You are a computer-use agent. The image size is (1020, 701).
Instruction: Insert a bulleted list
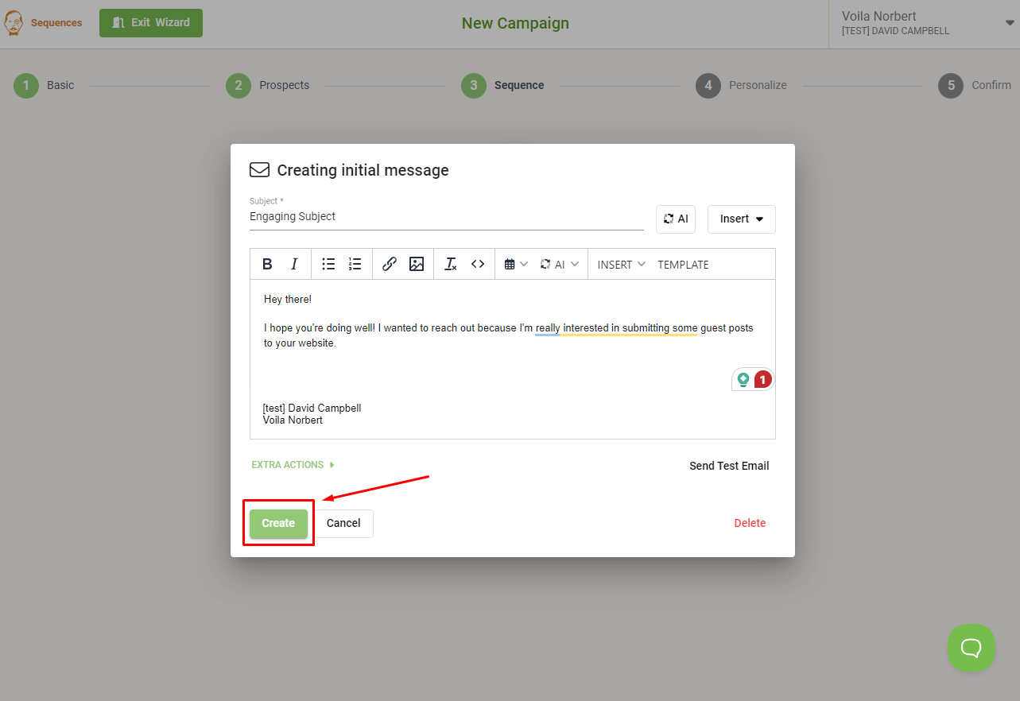coord(328,263)
